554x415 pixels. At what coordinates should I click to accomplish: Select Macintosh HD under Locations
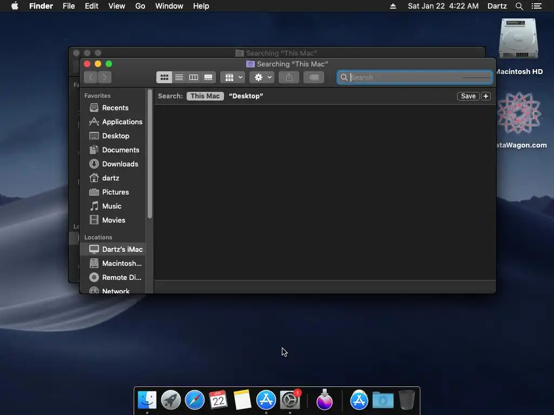113,263
